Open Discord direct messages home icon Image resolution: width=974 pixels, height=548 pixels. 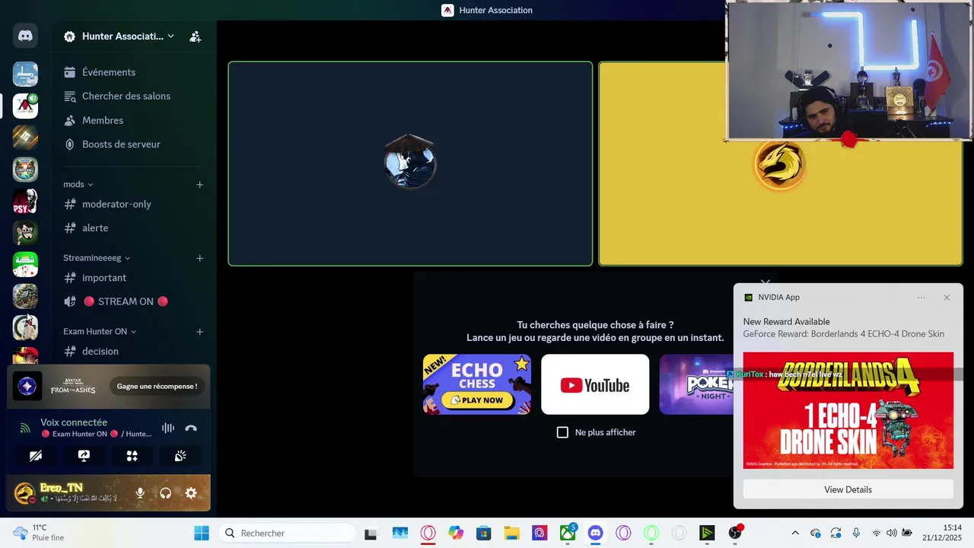point(25,36)
